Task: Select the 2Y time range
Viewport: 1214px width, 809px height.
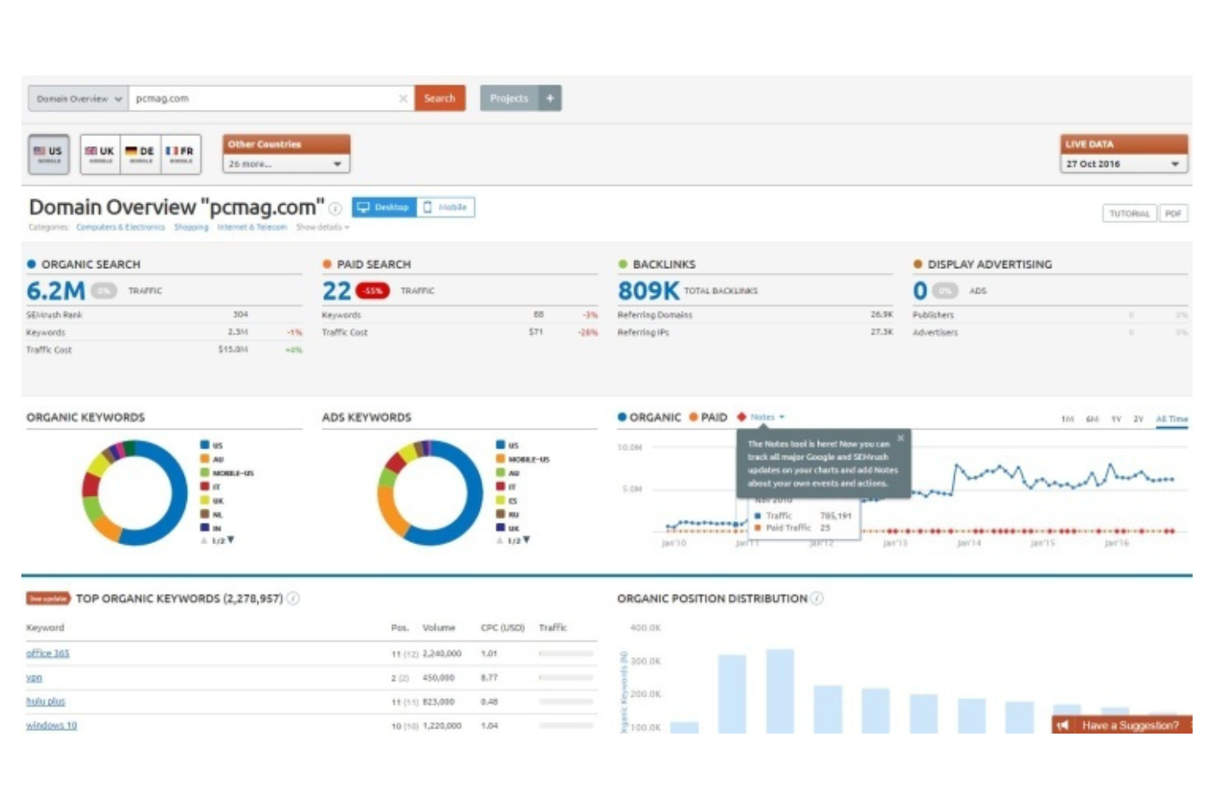Action: pyautogui.click(x=1138, y=419)
